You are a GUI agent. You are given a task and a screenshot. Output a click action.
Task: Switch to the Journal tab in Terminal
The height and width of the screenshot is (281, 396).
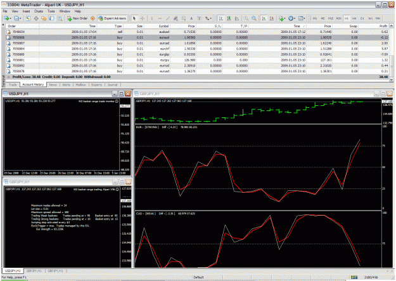112,85
